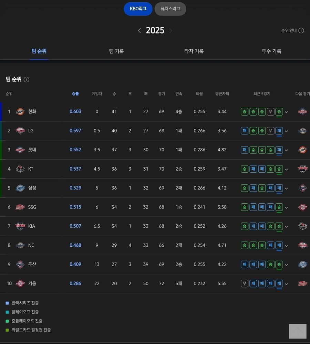
Task: Click the 준플레이오프 진출 legend label
Action: pos(27,321)
